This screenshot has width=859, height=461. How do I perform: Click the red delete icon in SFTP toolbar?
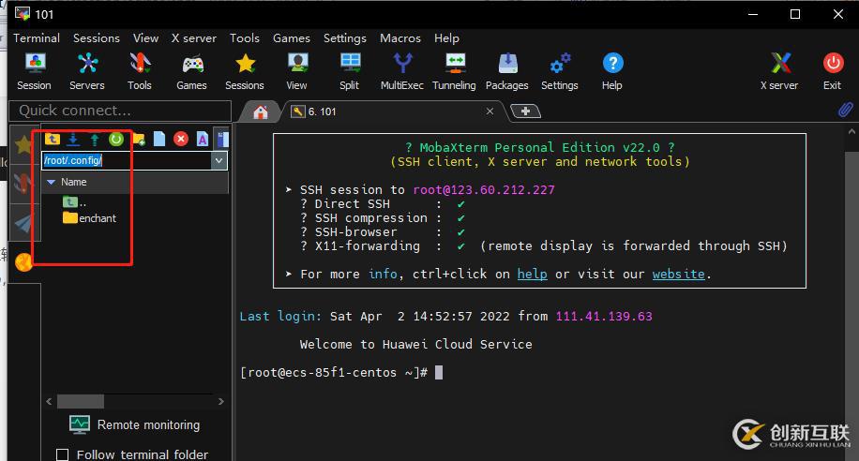(x=181, y=140)
